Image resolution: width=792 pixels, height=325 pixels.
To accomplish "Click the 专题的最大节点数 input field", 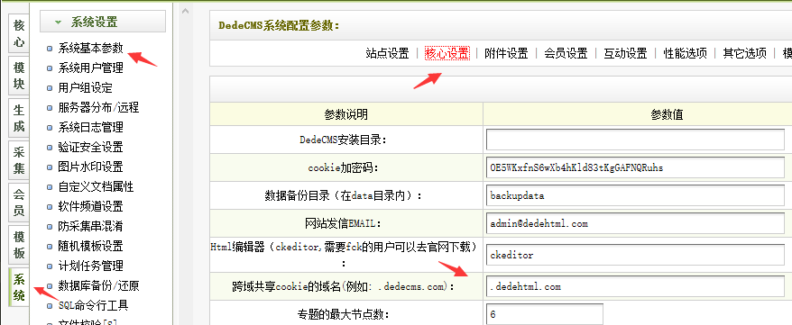I will (x=545, y=315).
